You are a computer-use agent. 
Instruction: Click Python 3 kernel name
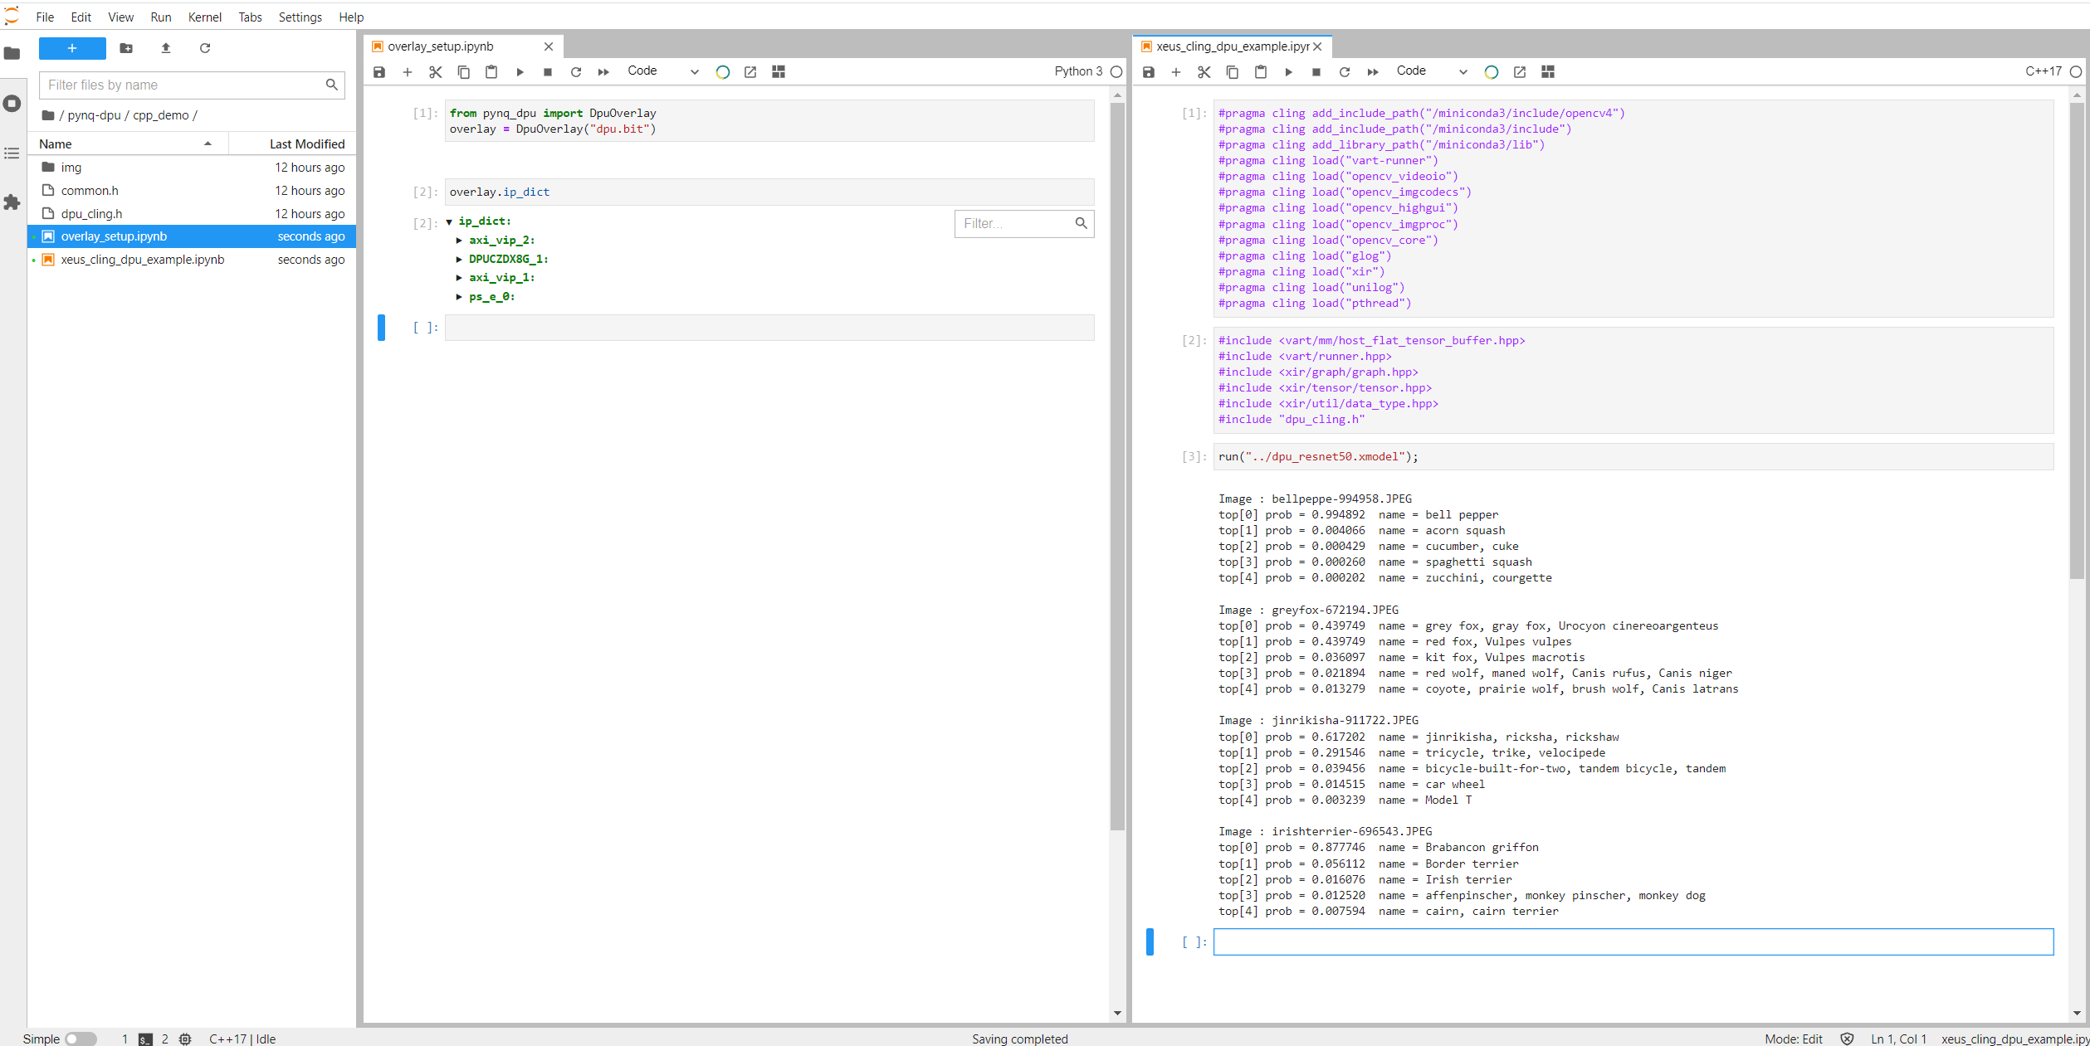tap(1078, 71)
